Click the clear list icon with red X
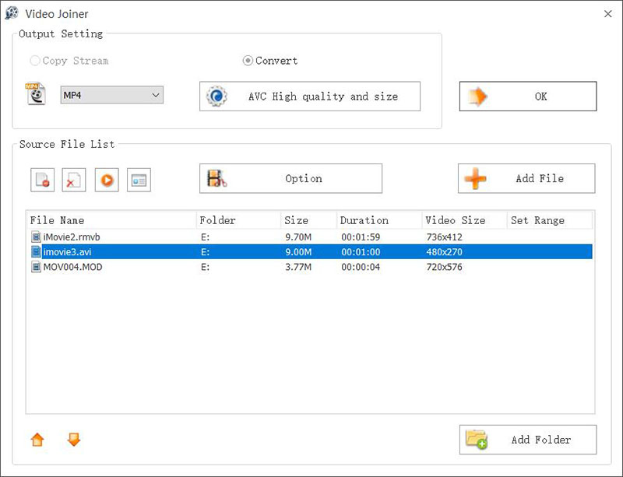The height and width of the screenshot is (477, 623). (74, 180)
